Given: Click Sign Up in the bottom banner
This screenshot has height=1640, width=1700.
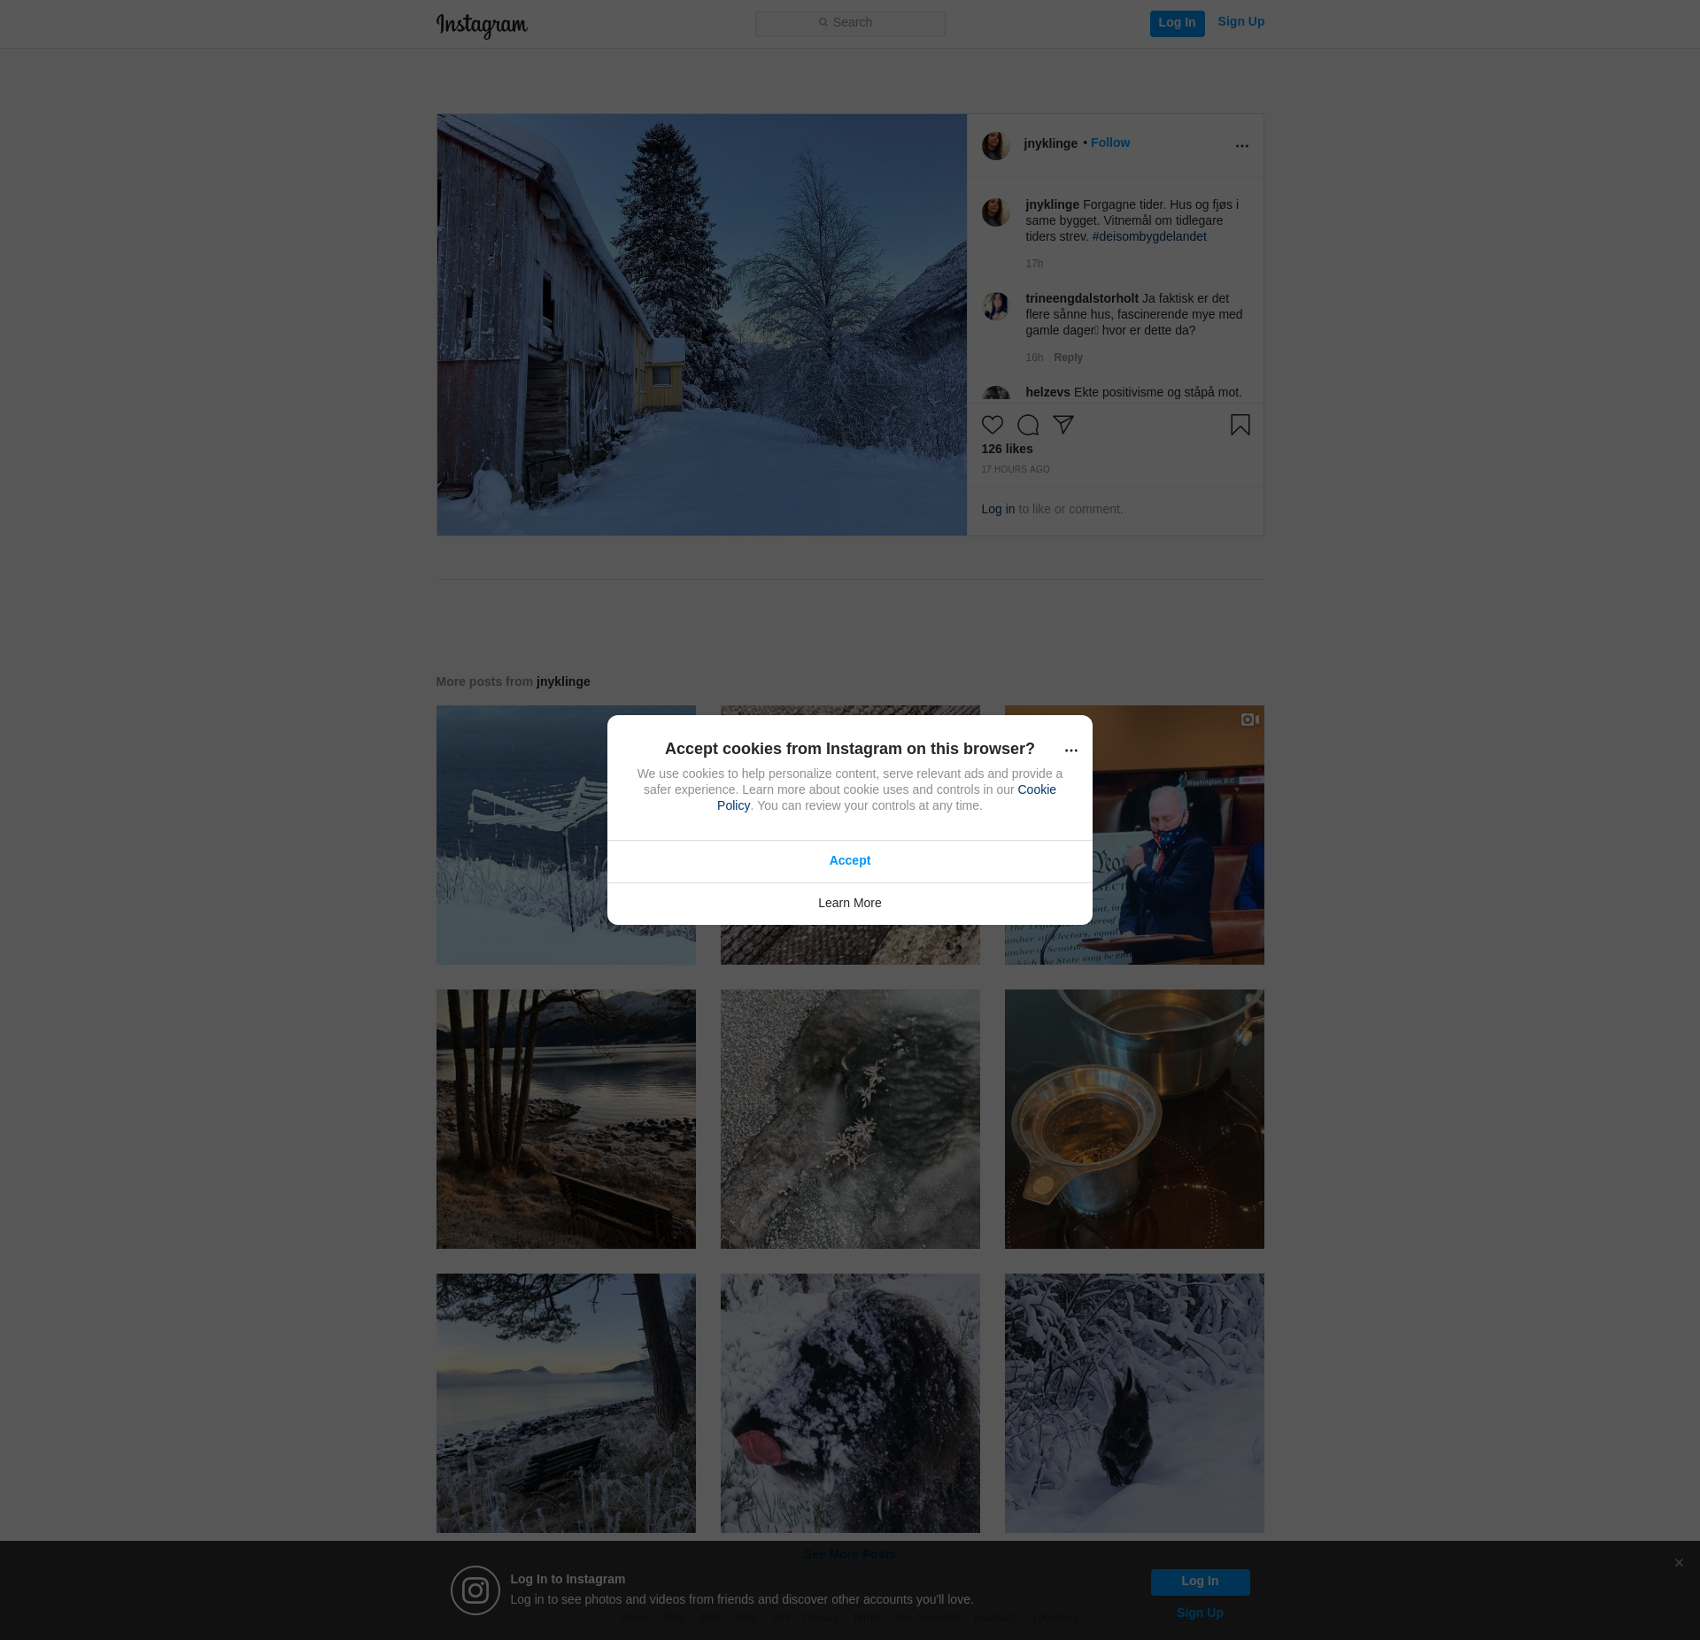Looking at the screenshot, I should point(1200,1613).
